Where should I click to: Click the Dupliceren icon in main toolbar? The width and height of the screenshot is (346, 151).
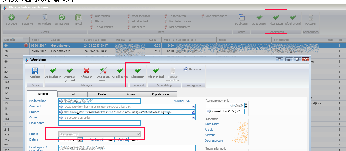pyautogui.click(x=241, y=18)
